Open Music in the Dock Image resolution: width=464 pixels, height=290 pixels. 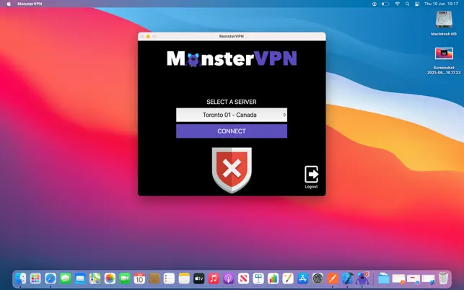[214, 278]
